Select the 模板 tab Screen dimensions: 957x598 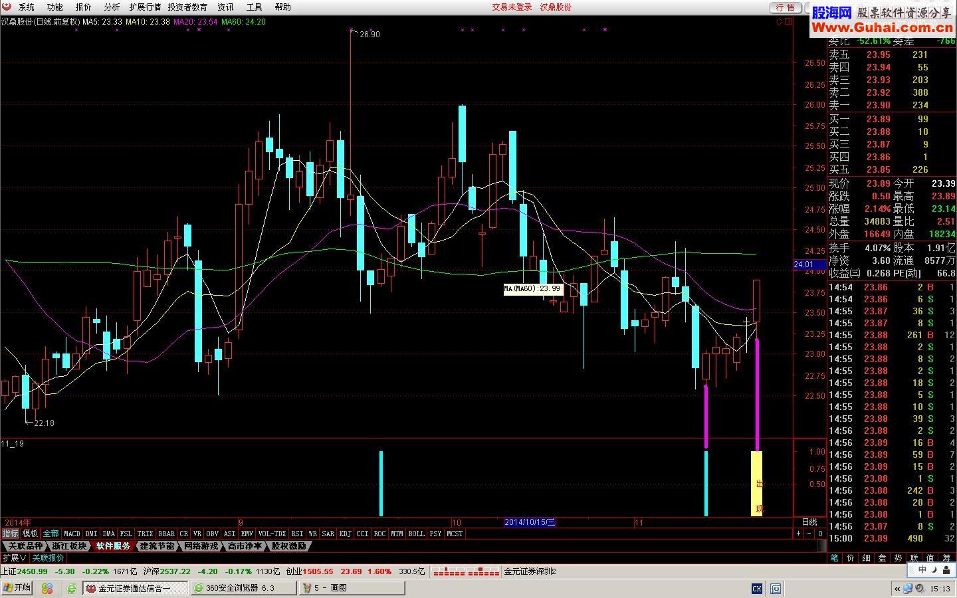[30, 533]
